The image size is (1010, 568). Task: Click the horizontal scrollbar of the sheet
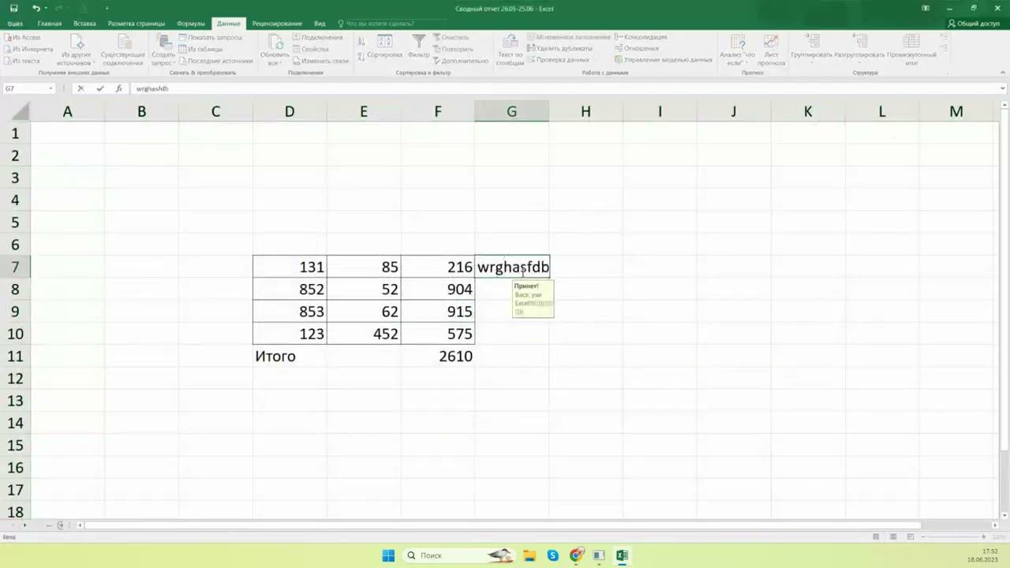click(x=502, y=525)
